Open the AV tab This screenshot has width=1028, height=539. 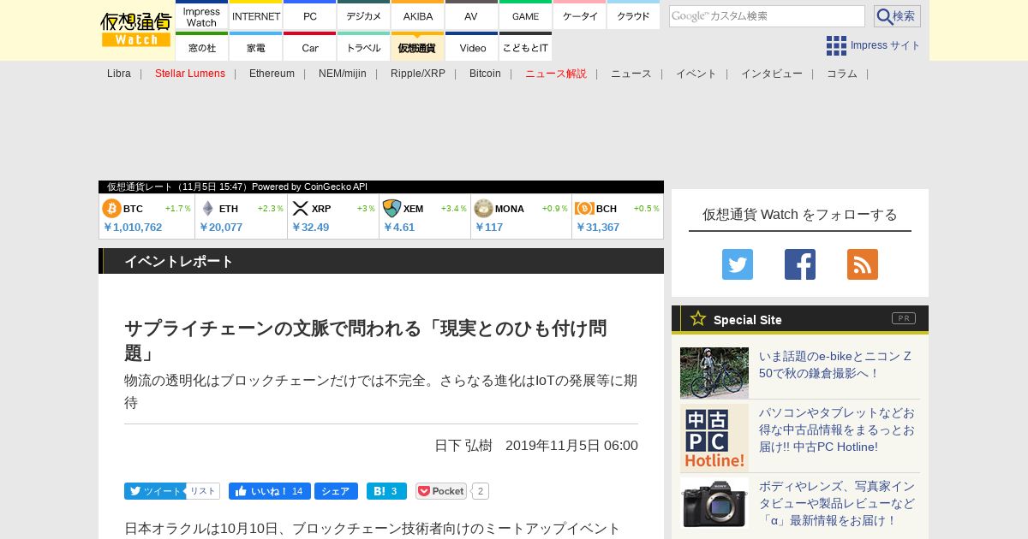(471, 16)
